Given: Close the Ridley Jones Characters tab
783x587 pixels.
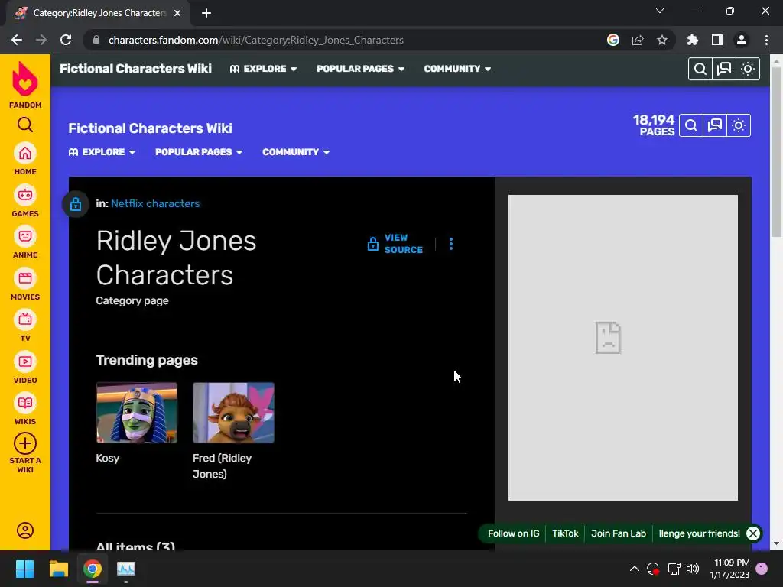Looking at the screenshot, I should tap(177, 13).
